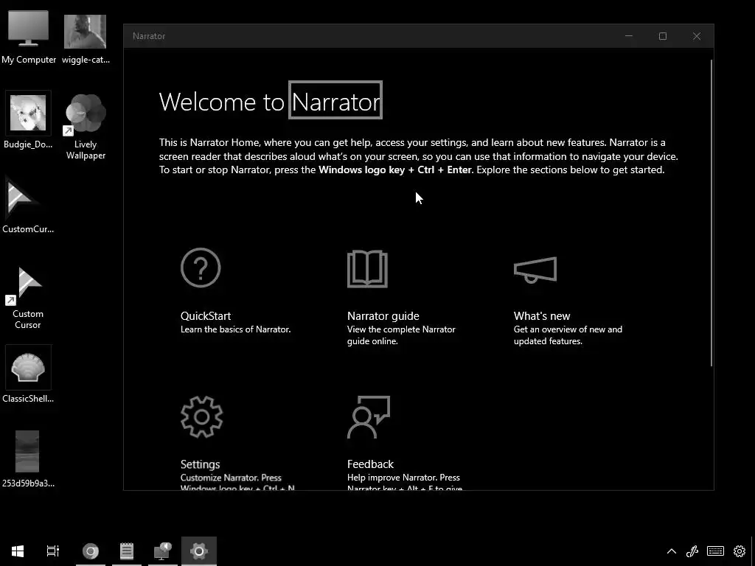
Task: Open the notepad icon on the taskbar
Action: (x=127, y=551)
